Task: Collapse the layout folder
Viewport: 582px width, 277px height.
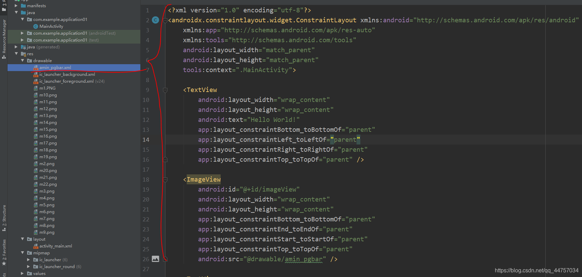Action: pos(22,239)
